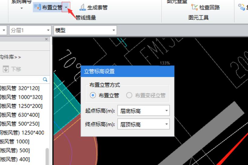Click the search magnifier icon
The height and width of the screenshot is (165, 248).
pos(45,80)
